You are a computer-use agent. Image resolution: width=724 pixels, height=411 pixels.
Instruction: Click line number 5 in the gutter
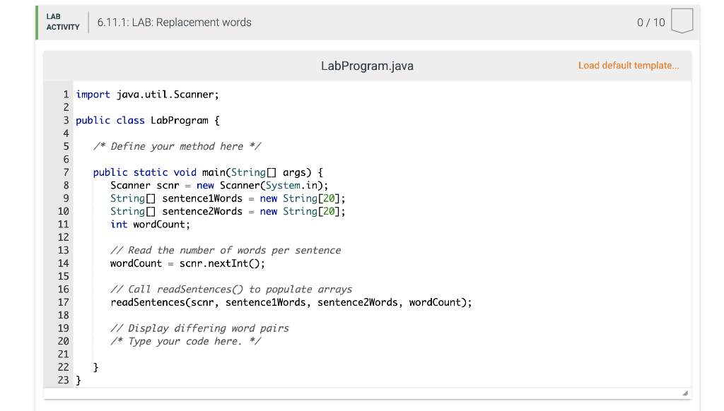pos(65,146)
